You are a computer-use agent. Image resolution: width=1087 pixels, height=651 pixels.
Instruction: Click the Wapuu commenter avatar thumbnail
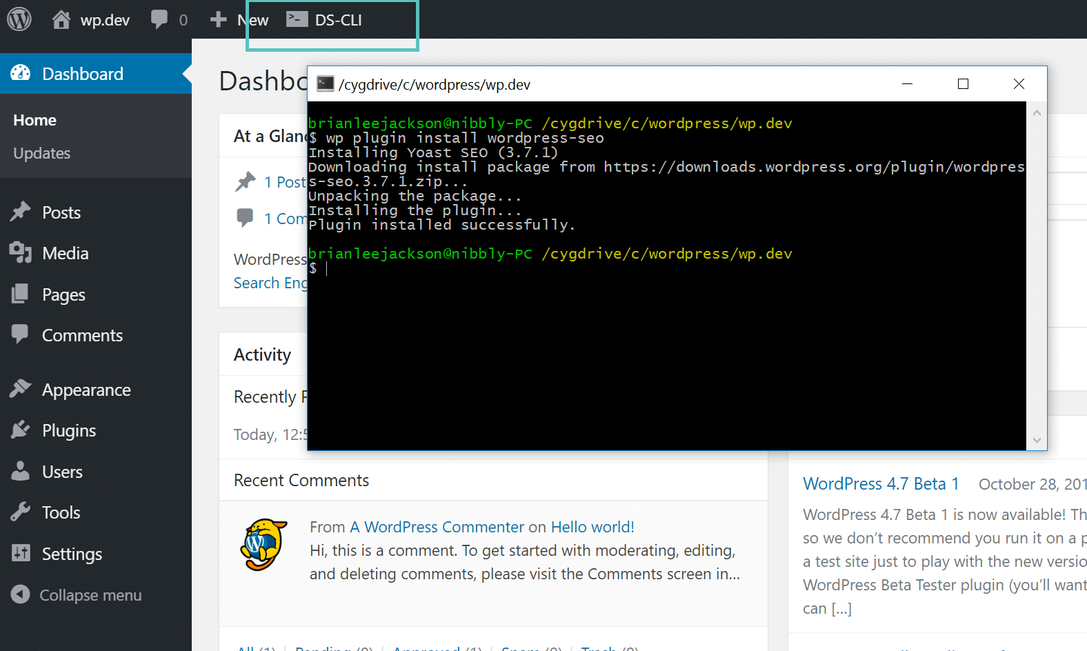pos(263,545)
